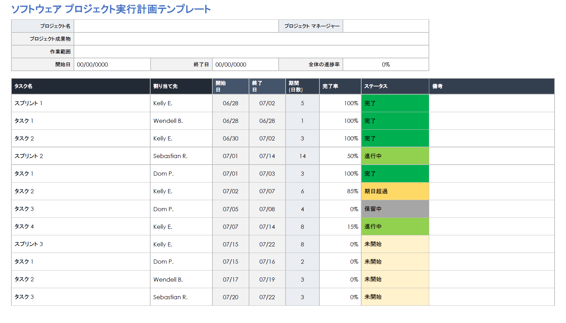This screenshot has width=566, height=323.
Task: Click the タスク名 column header
Action: point(81,86)
